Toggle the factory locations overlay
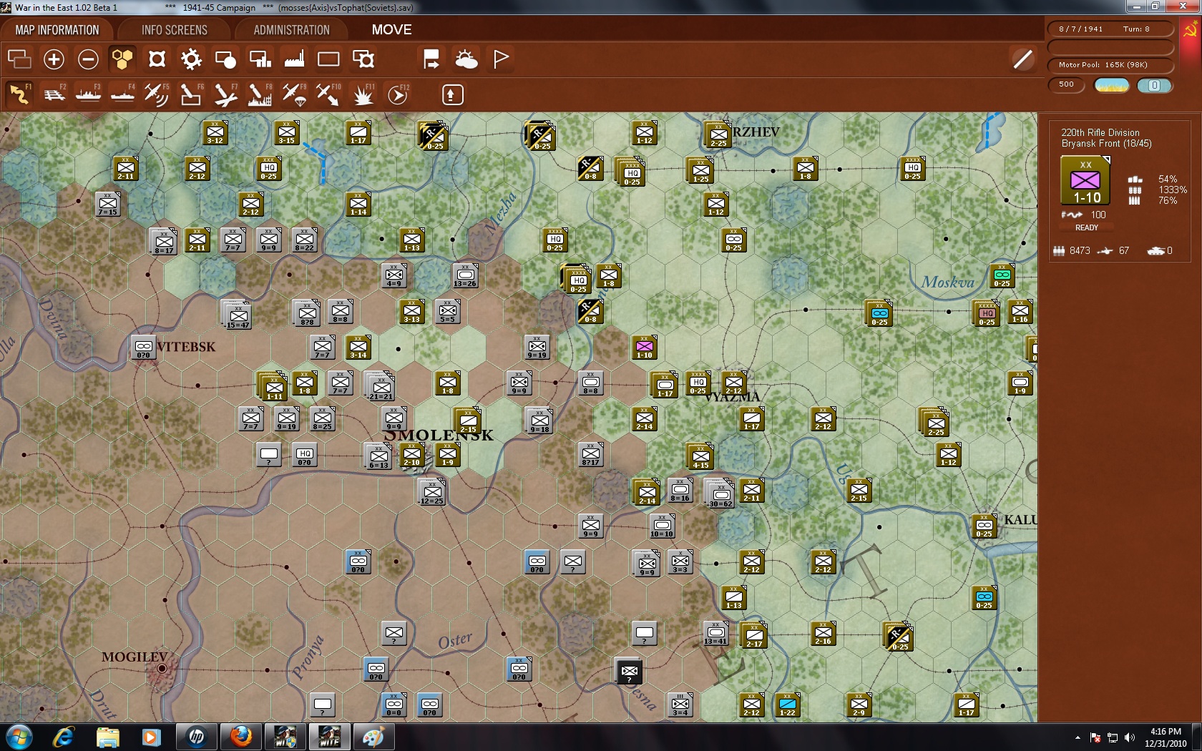The width and height of the screenshot is (1202, 751). pyautogui.click(x=294, y=59)
